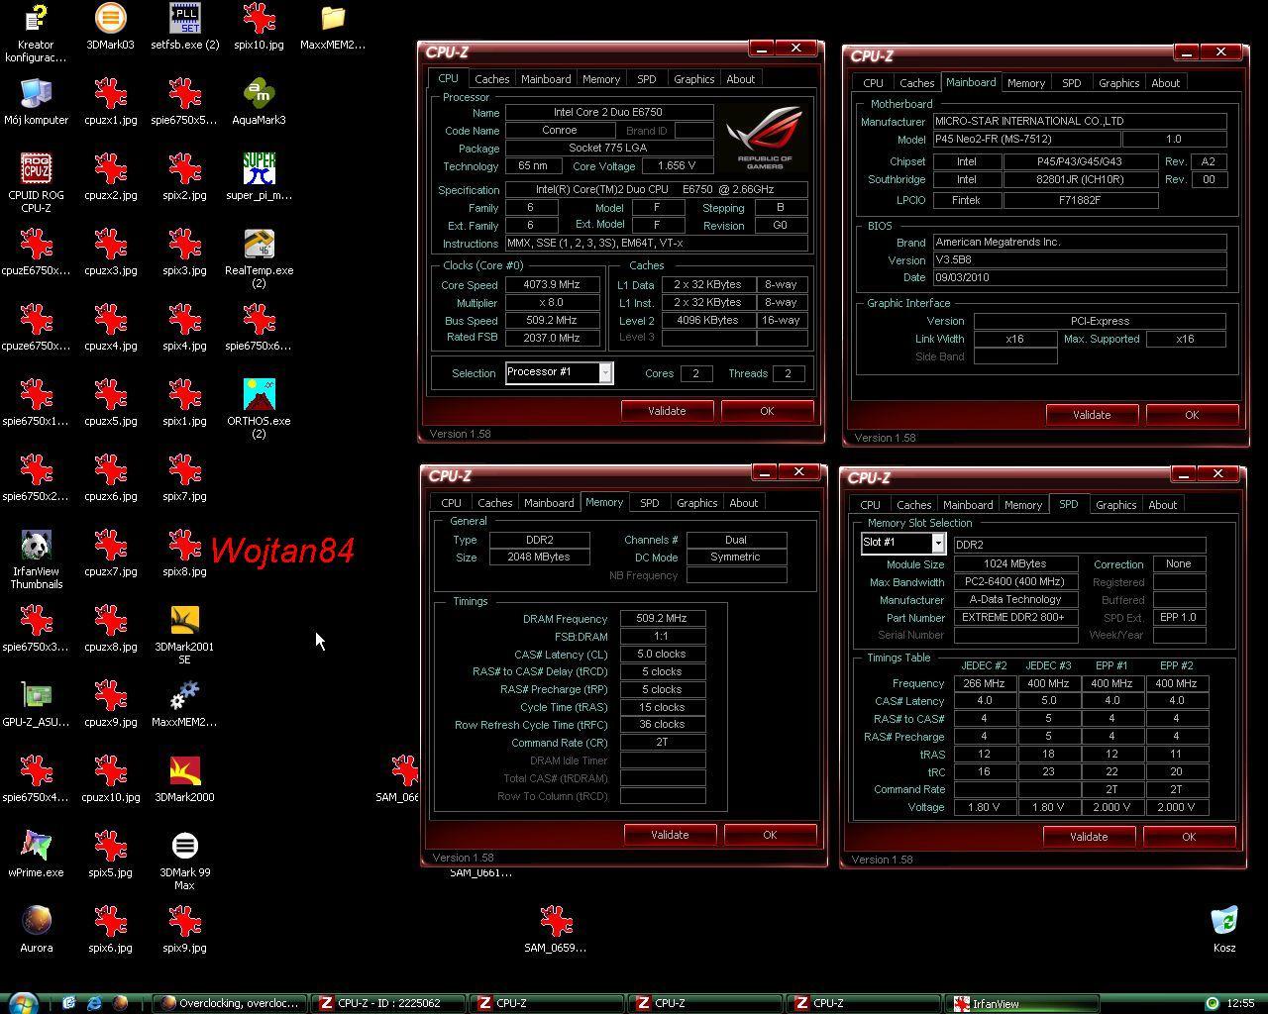Open Kosz recycle bin icon
This screenshot has width=1268, height=1014.
tap(1224, 929)
